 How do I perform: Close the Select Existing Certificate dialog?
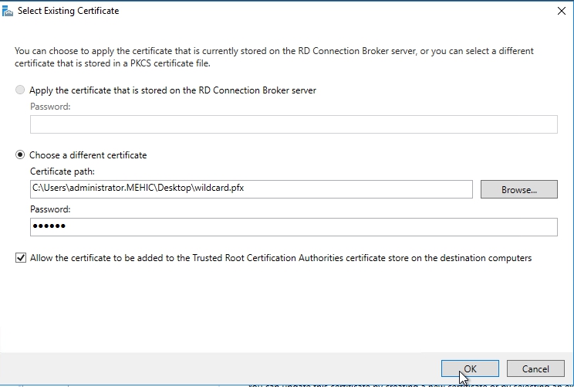click(x=560, y=11)
